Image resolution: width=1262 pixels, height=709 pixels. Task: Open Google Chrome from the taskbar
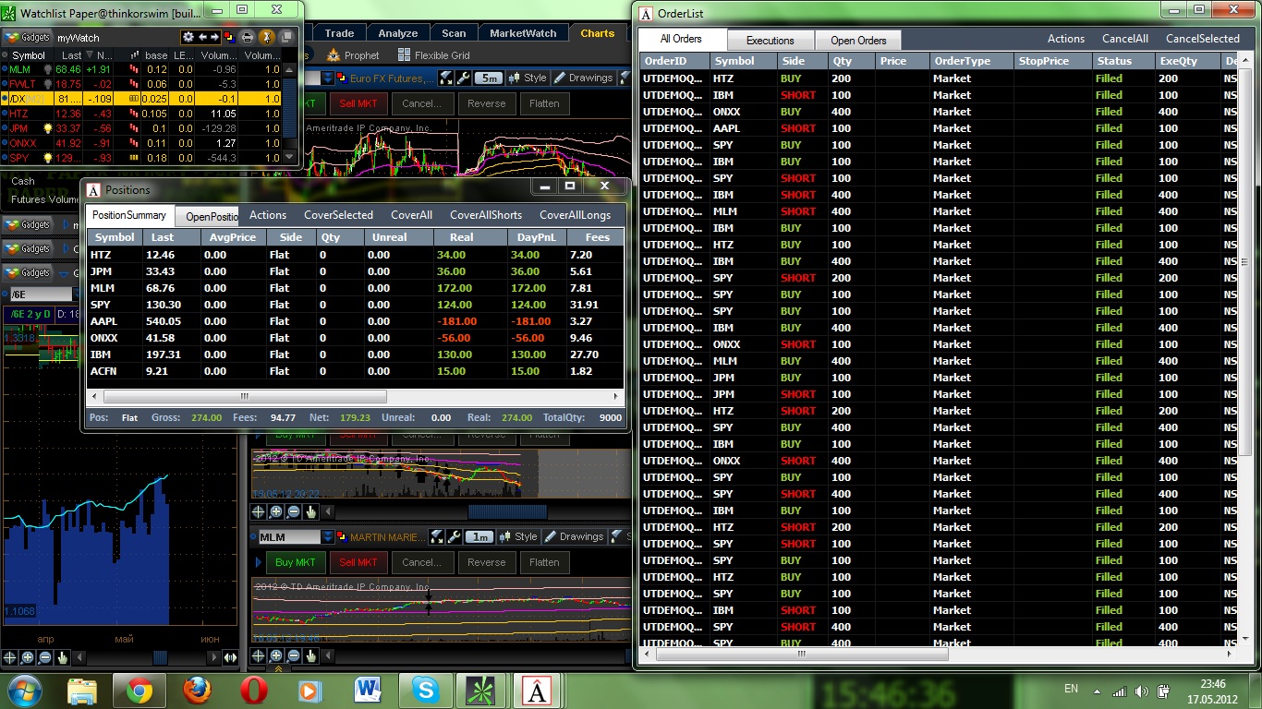click(140, 690)
